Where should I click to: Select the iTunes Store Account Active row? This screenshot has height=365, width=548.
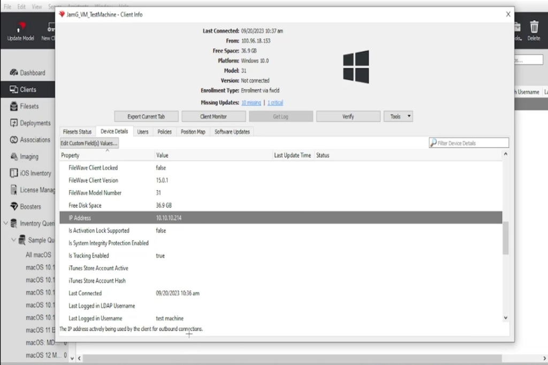click(x=280, y=268)
